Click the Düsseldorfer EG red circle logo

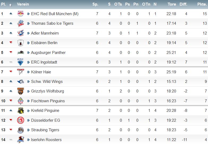20,120
